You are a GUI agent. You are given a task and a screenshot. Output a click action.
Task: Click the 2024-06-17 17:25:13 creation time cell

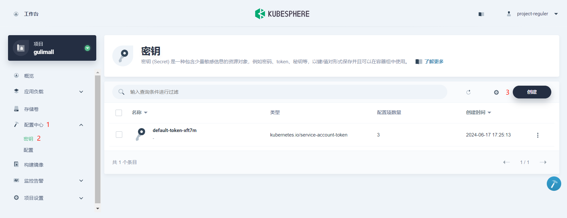point(488,135)
